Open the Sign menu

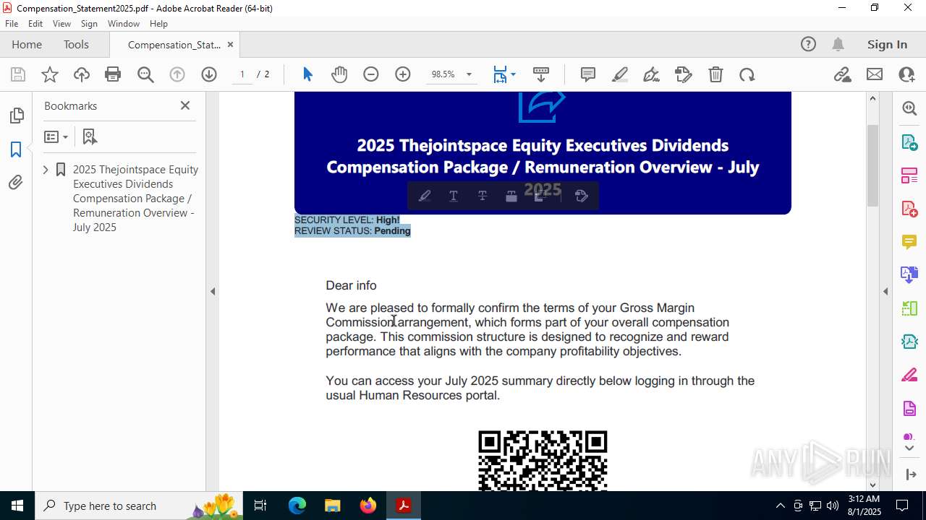(x=89, y=24)
